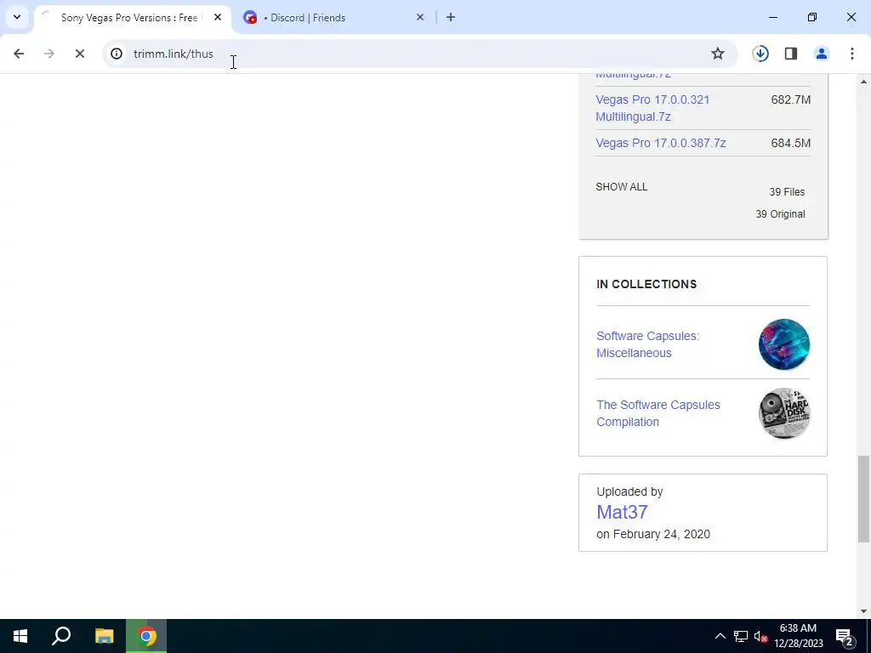Show hidden system tray icons
The width and height of the screenshot is (871, 653).
pos(720,636)
